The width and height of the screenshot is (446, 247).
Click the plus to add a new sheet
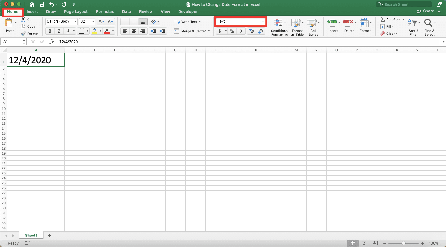point(49,235)
